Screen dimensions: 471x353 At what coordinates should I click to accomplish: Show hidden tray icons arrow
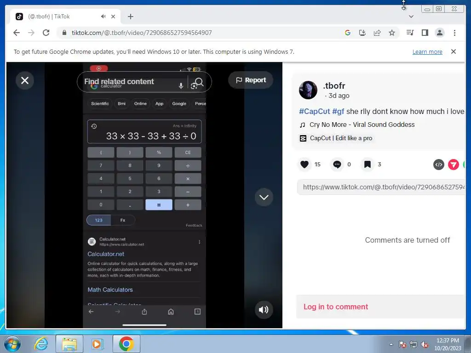pos(391,344)
